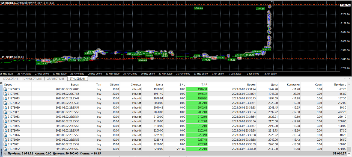Click the order icon for 31278013
The height and width of the screenshot is (157, 352).
point(5,98)
